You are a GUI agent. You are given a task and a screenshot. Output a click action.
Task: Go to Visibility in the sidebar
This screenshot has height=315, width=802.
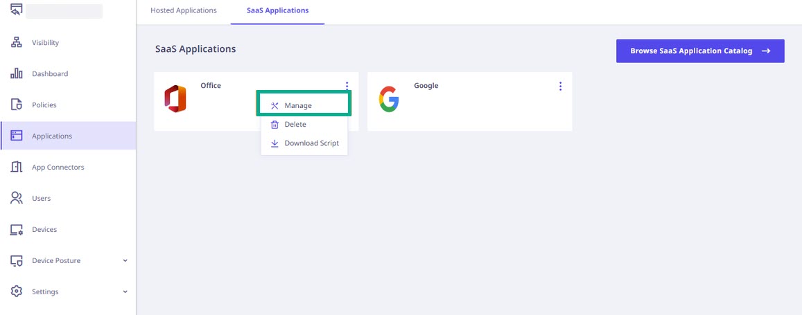click(46, 43)
